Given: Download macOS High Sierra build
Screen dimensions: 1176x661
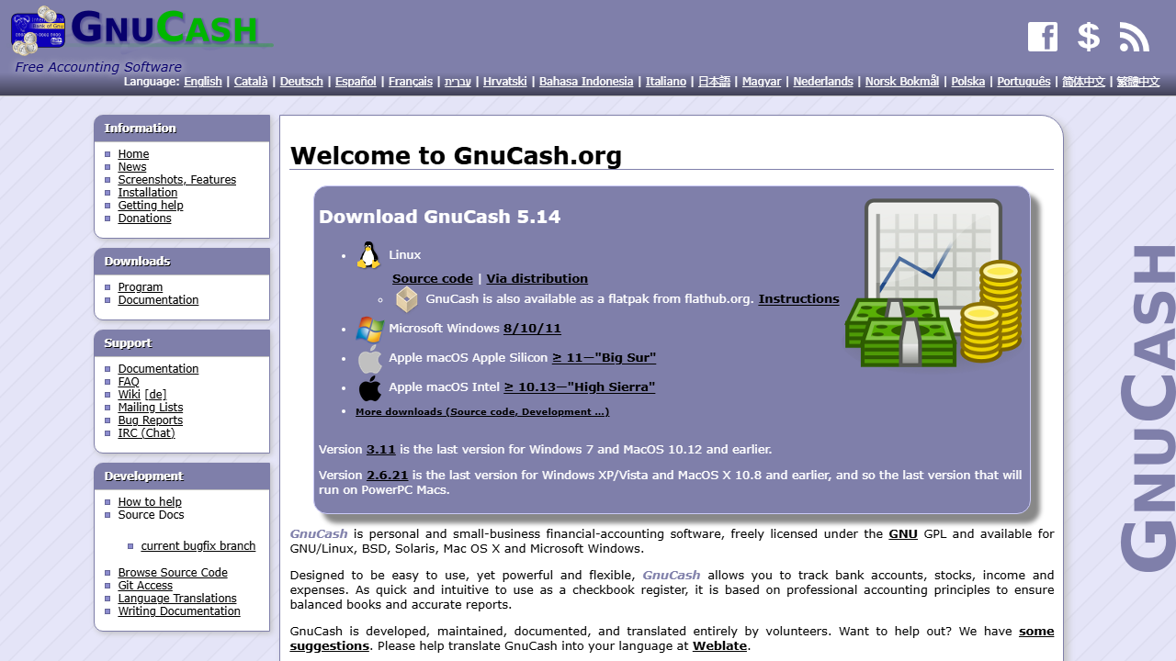Looking at the screenshot, I should point(580,387).
